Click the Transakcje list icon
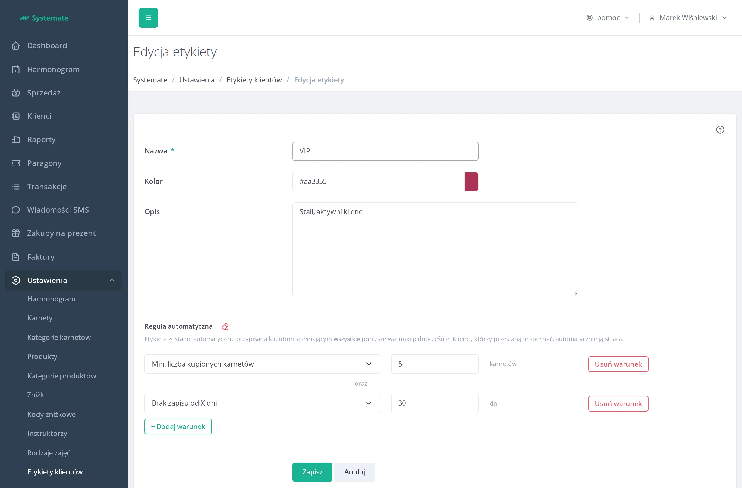The width and height of the screenshot is (742, 488). 15,187
